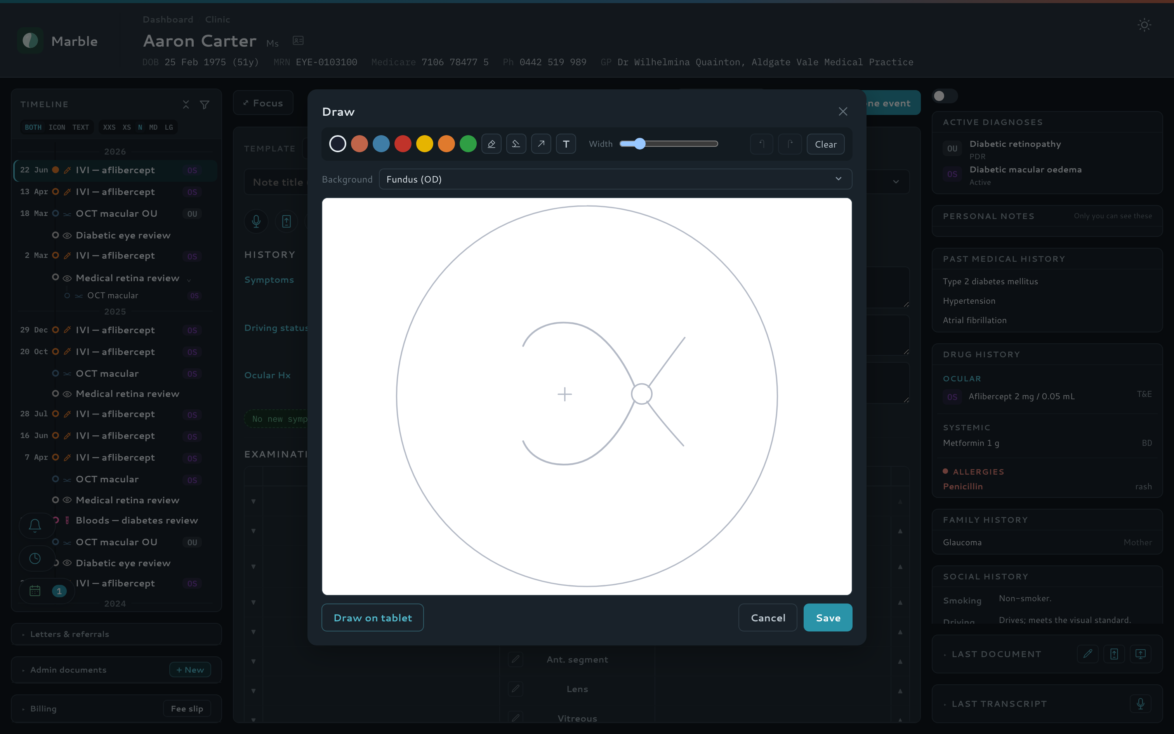Click the Fee slip button
1174x734 pixels.
187,709
